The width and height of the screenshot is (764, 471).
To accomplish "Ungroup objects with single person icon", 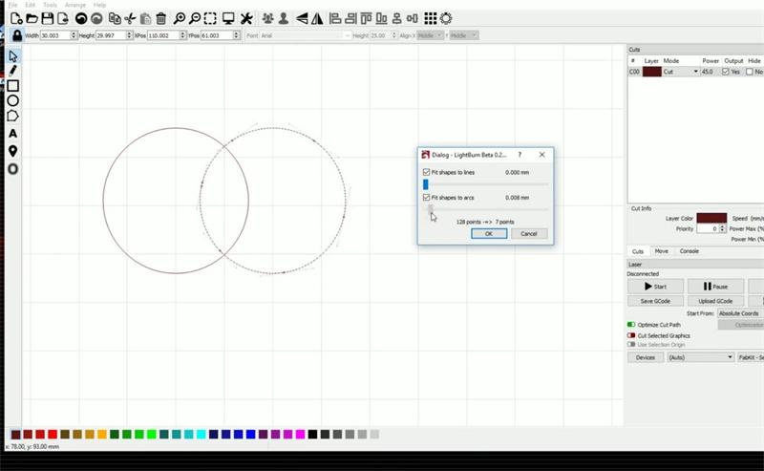I will point(283,18).
